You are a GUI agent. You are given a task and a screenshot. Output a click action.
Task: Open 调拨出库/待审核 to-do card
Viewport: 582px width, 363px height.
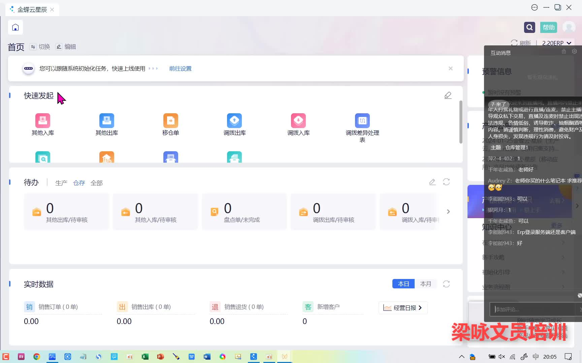click(x=333, y=212)
